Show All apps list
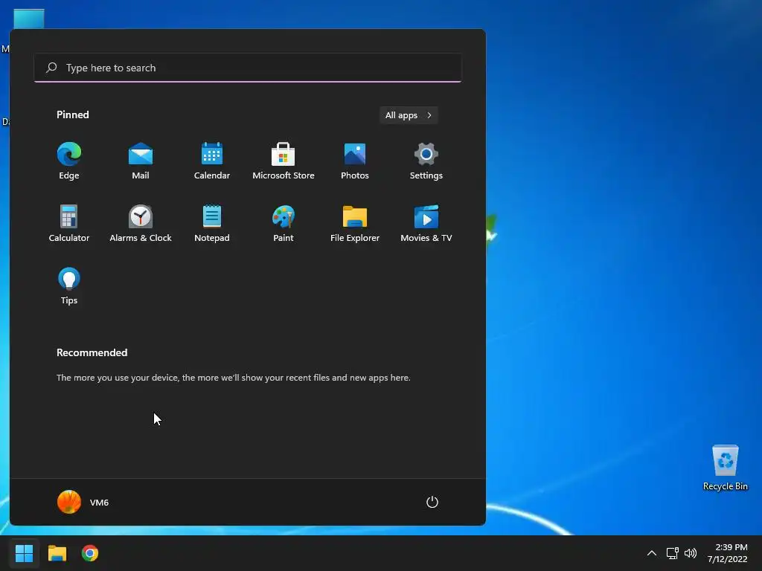The image size is (762, 571). [409, 115]
